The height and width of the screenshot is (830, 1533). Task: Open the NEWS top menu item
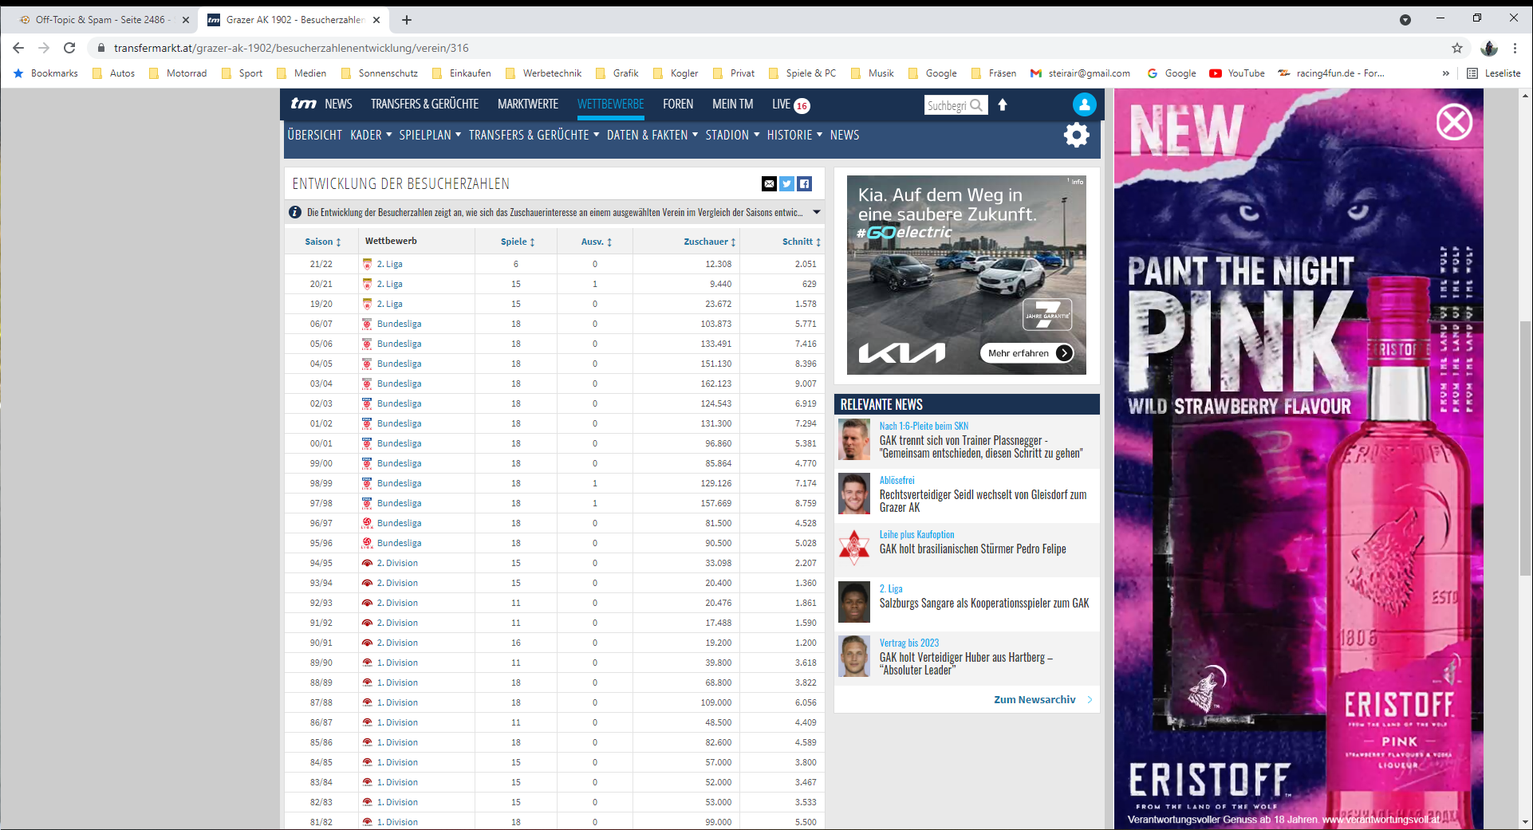(338, 104)
